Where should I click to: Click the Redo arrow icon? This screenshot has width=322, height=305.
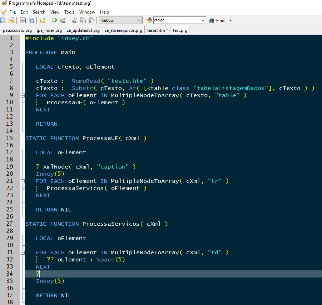pos(63,21)
